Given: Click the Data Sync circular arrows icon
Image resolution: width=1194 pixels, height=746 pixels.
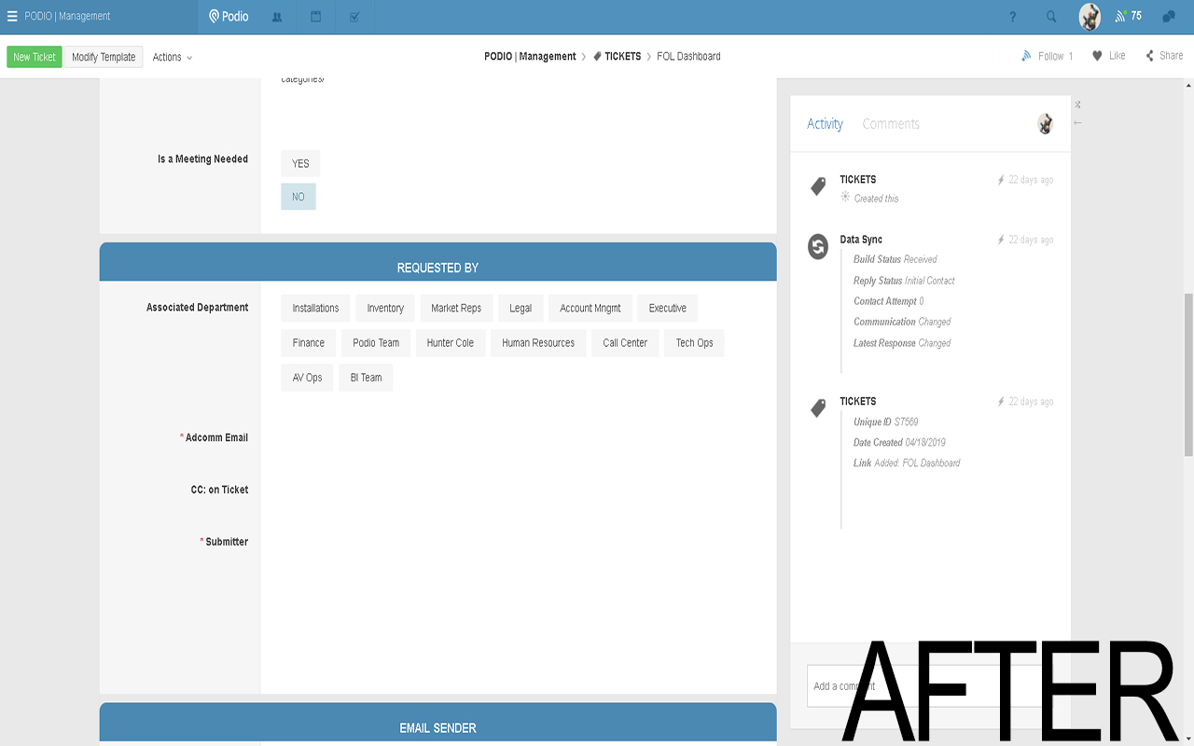Looking at the screenshot, I should 818,247.
